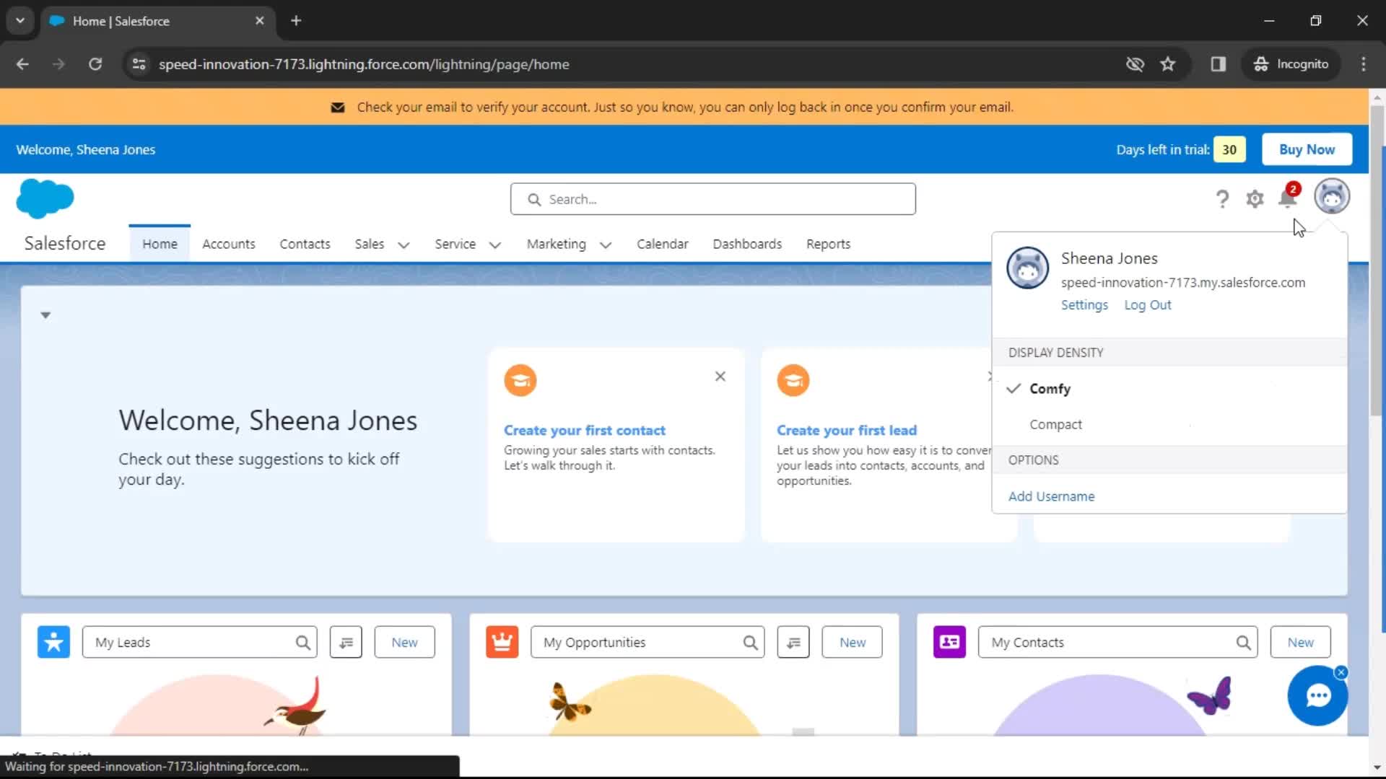Image resolution: width=1386 pixels, height=779 pixels.
Task: Go to the Home tab
Action: coord(160,244)
